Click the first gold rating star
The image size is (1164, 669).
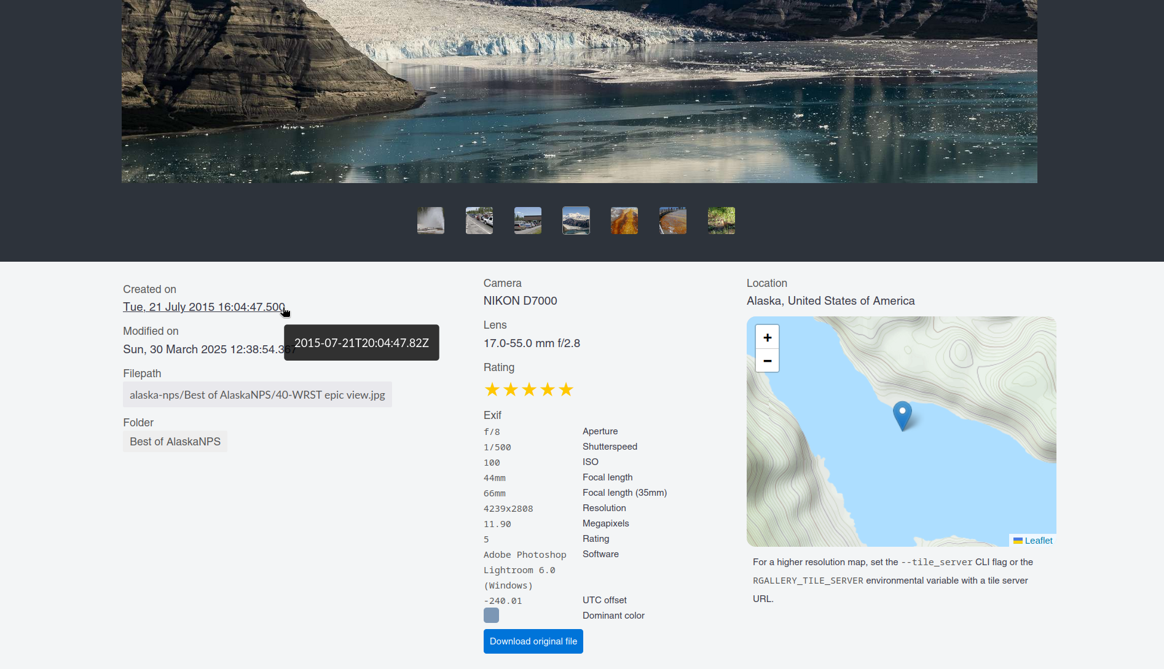(x=492, y=389)
